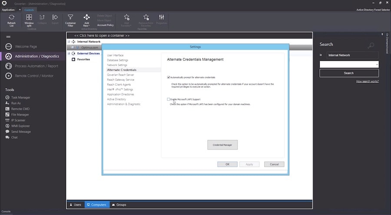Click the Apply button
This screenshot has width=391, height=215.
[x=249, y=164]
